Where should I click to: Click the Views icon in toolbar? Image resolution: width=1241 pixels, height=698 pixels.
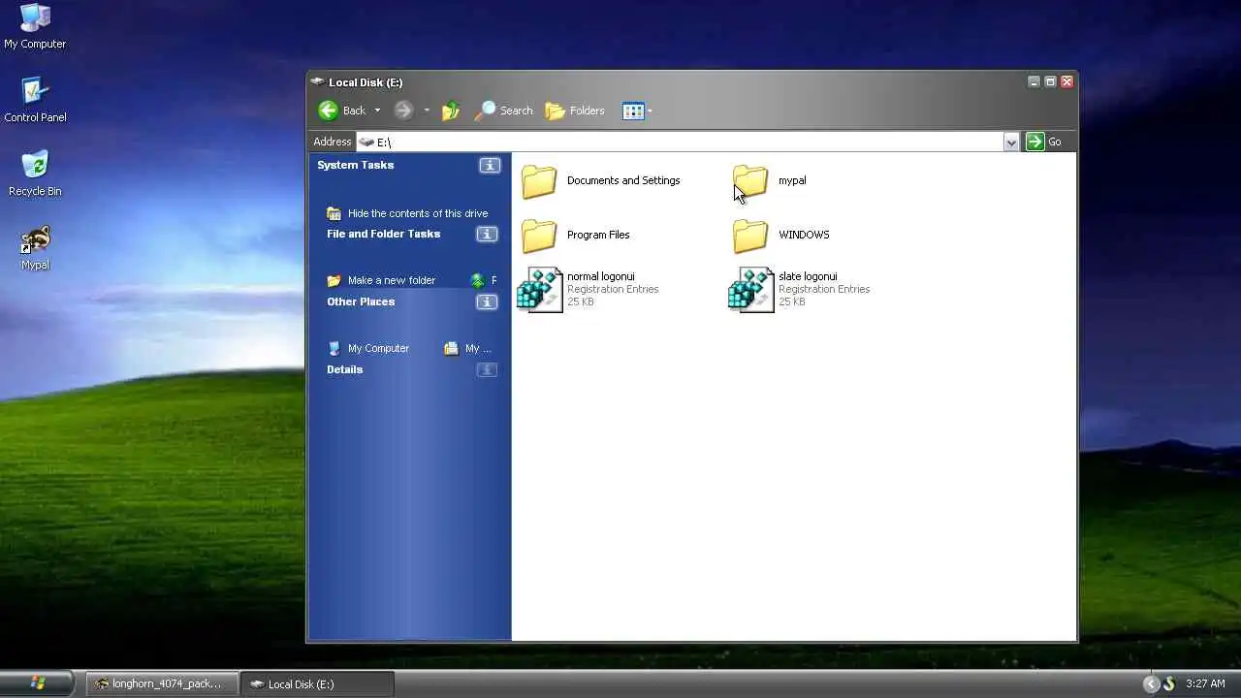tap(633, 111)
